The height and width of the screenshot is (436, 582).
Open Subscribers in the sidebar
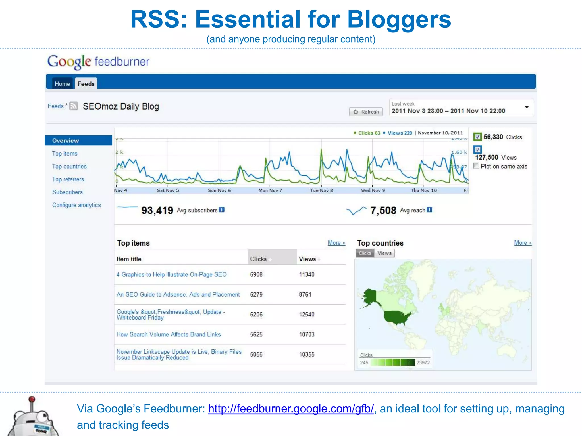click(67, 192)
